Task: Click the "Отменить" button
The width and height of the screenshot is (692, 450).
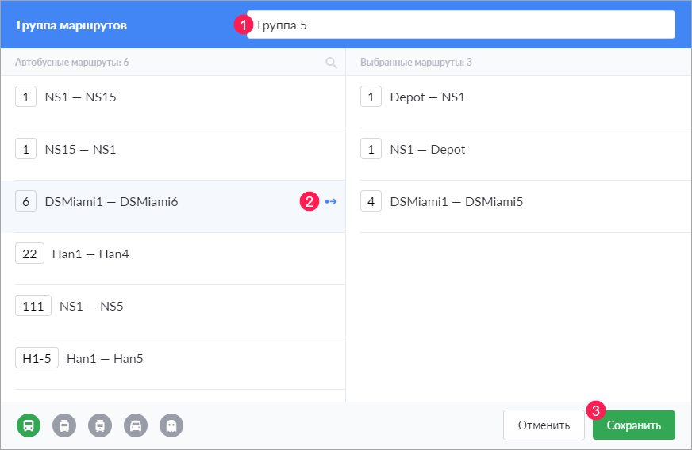Action: click(544, 425)
